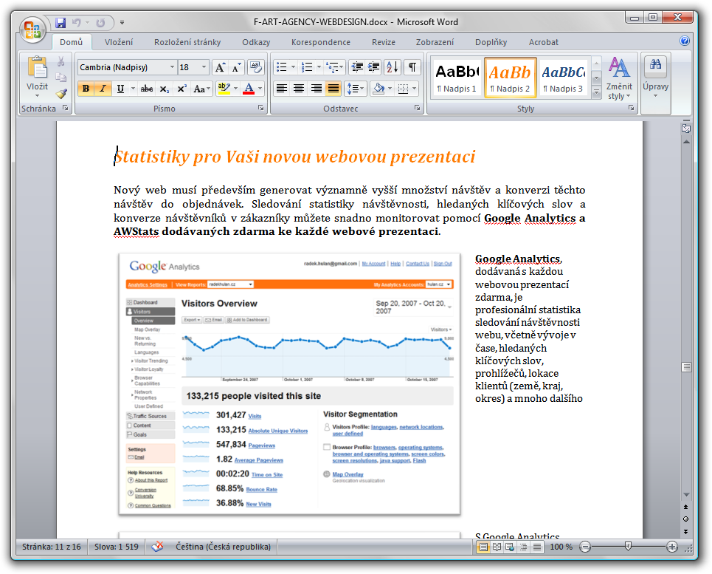The image size is (712, 574).
Task: Switch to Print Layout view
Action: (x=483, y=547)
